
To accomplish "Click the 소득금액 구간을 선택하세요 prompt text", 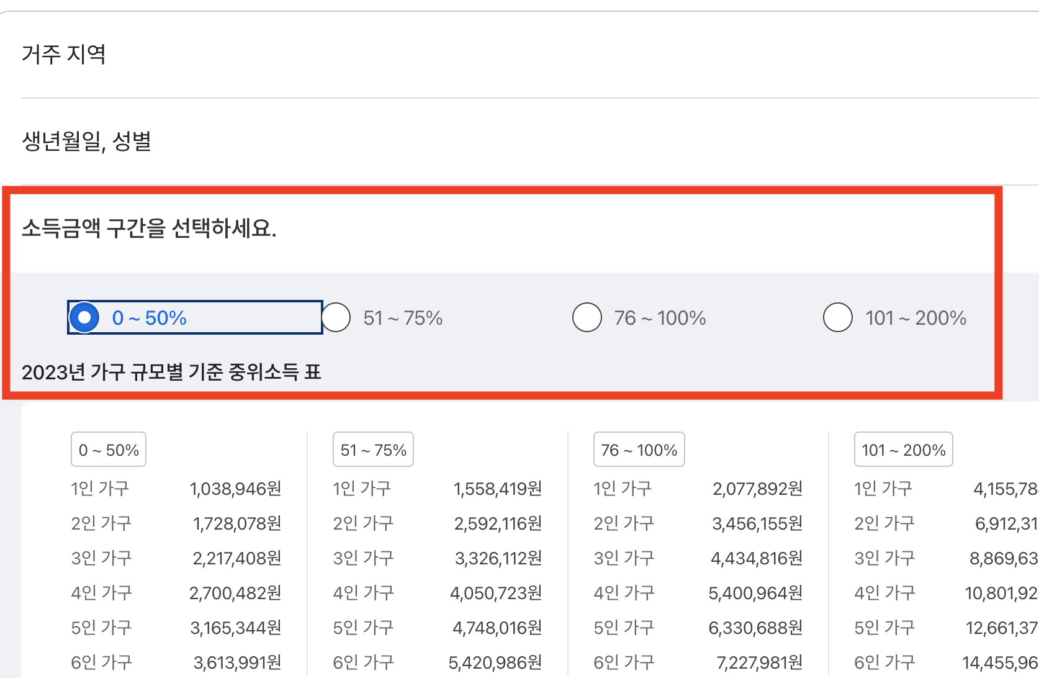I will pos(150,230).
